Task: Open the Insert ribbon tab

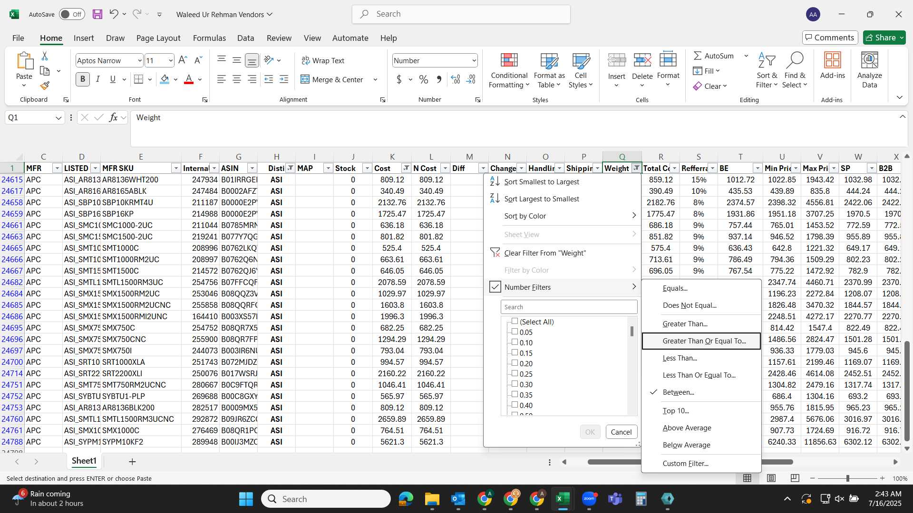Action: point(84,38)
